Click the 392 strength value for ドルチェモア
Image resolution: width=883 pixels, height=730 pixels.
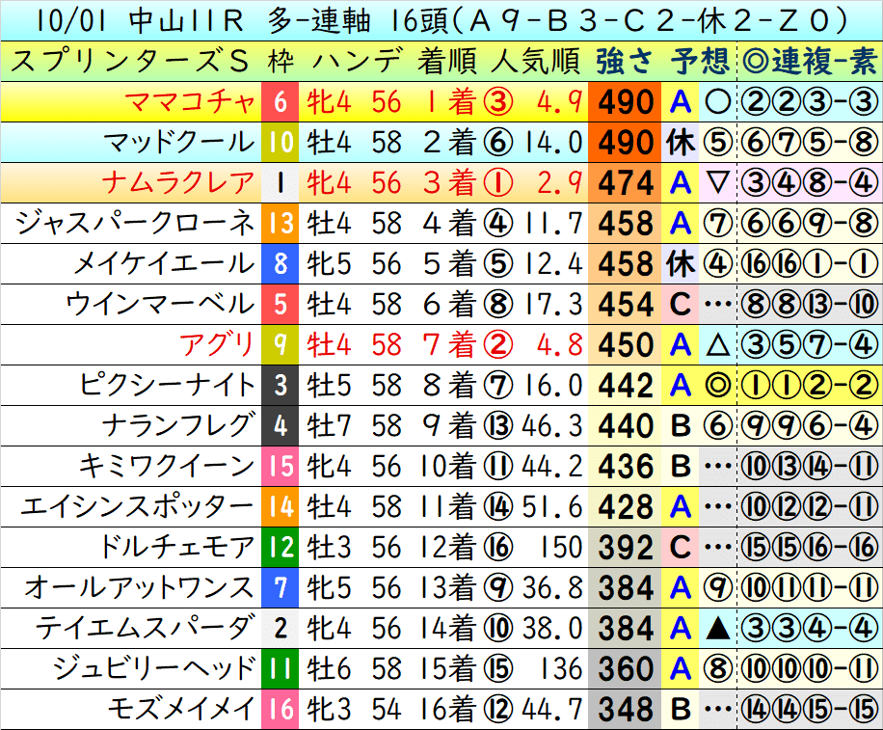[625, 548]
